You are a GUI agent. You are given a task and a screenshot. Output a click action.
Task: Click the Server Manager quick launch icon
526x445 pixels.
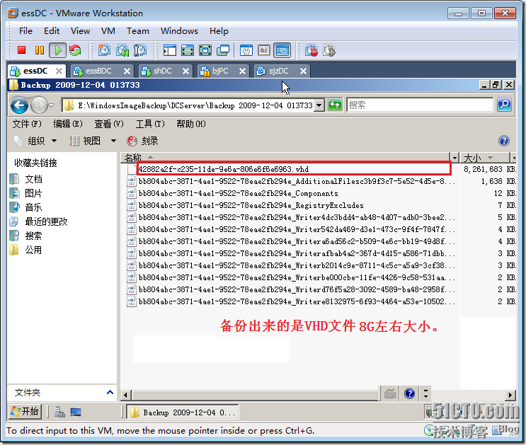[x=59, y=412]
